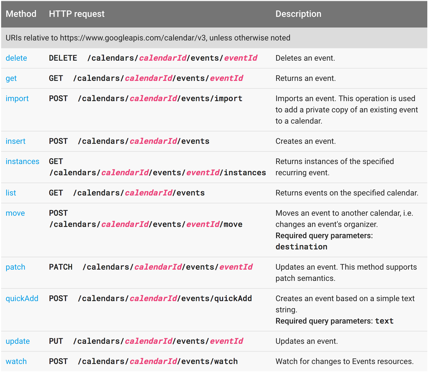Open the delete method link
Screen dimensions: 429x373
point(16,58)
